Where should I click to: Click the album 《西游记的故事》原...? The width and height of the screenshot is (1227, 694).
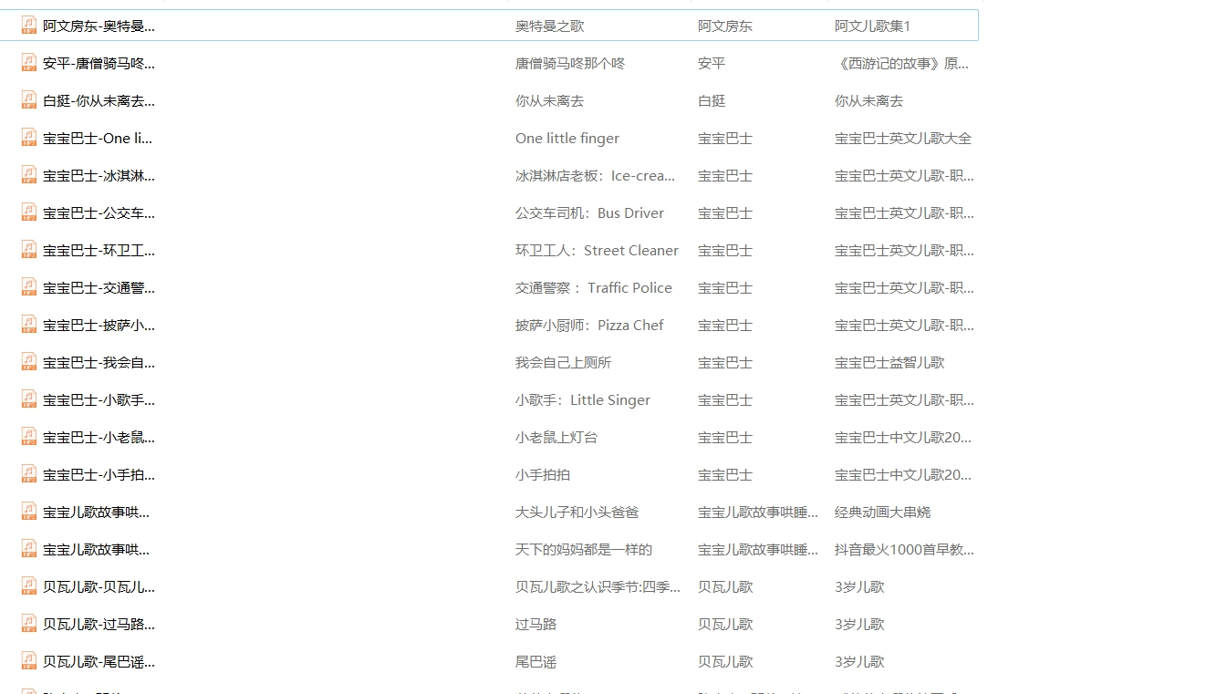tap(901, 64)
